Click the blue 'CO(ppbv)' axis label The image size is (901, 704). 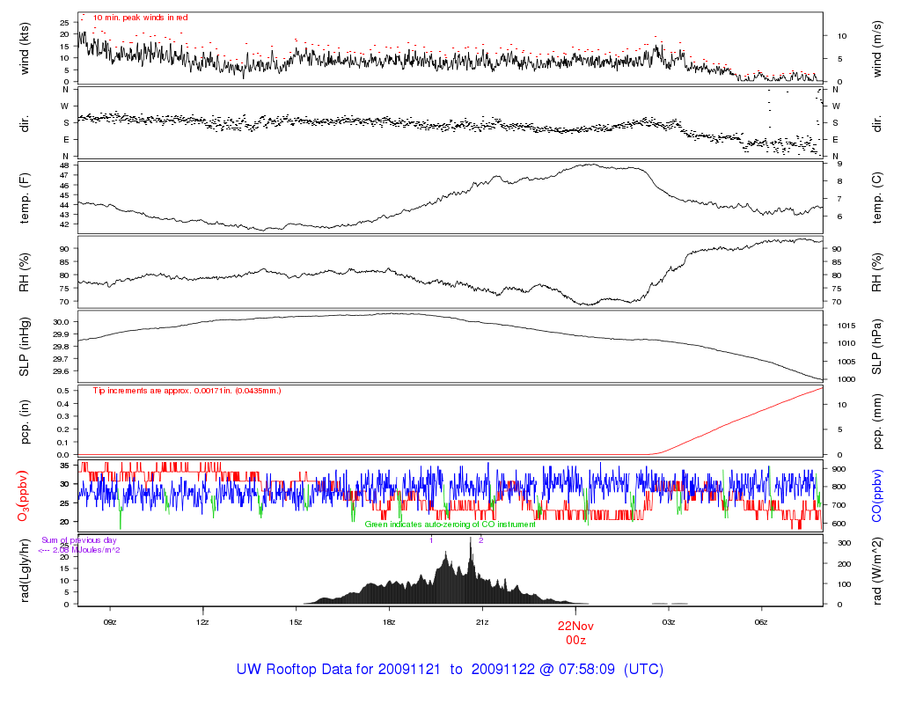[876, 496]
